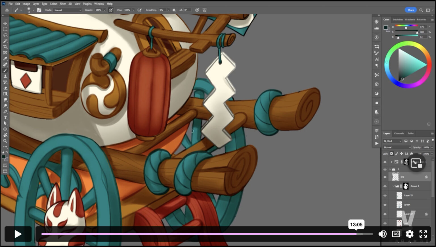Viewport: 436px width, 247px height.
Task: Select the Move tool
Action: (5, 23)
